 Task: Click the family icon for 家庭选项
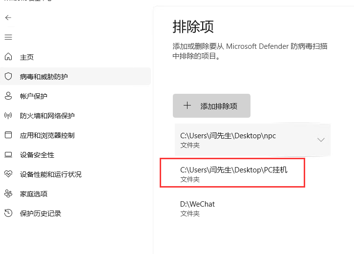(x=8, y=194)
